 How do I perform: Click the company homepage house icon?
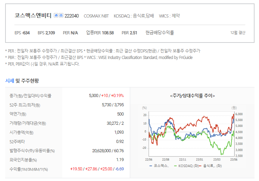pyautogui.click(x=56, y=15)
